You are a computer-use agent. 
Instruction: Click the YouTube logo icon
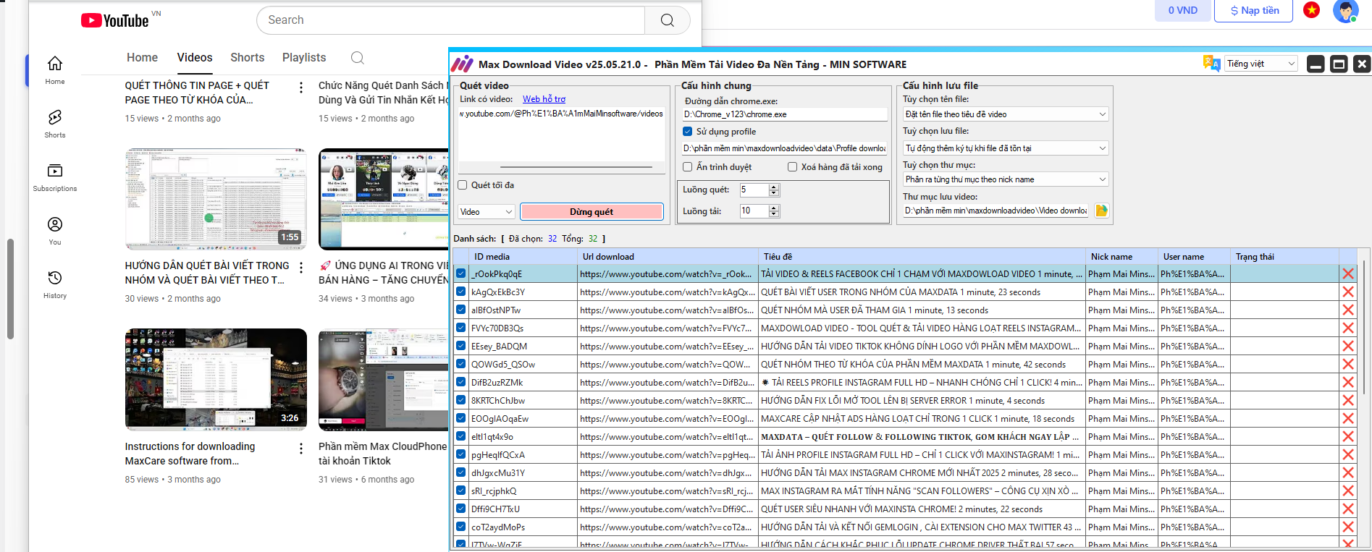tap(91, 20)
